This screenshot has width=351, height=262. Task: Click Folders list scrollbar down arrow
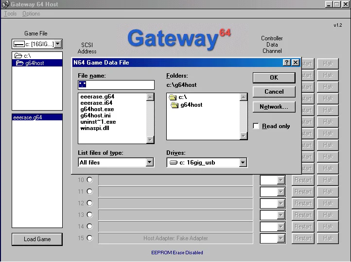tap(244, 136)
